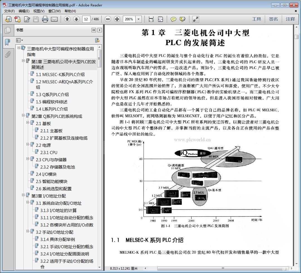Add a sticky note comment
Viewport: 301px width, 273px height.
[x=173, y=19]
